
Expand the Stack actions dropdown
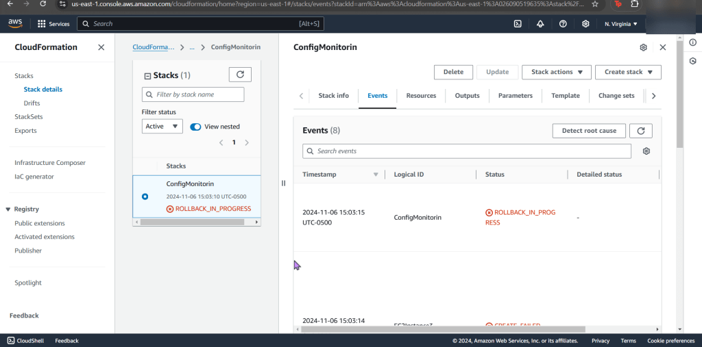click(556, 72)
